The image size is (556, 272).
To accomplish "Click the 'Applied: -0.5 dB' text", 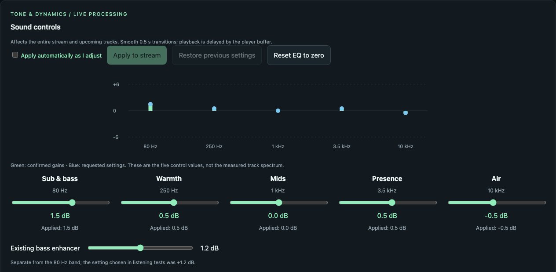I will [496, 228].
